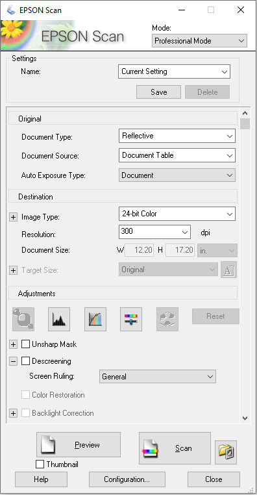Click the settings panel scrollbar thumb
The width and height of the screenshot is (257, 495).
click(x=245, y=123)
